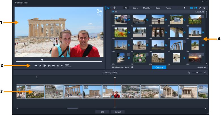The width and height of the screenshot is (221, 115).
Task: Click the thumbnail size slider
Action: tap(184, 8)
